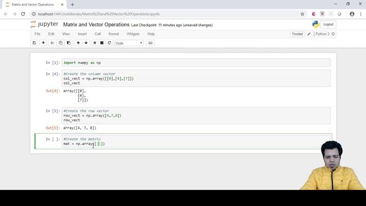This screenshot has width=366, height=206.
Task: Click into the mat = np.array code cell
Action: click(x=196, y=141)
